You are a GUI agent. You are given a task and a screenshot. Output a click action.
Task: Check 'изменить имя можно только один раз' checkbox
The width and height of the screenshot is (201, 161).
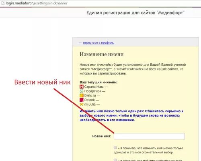point(115,147)
